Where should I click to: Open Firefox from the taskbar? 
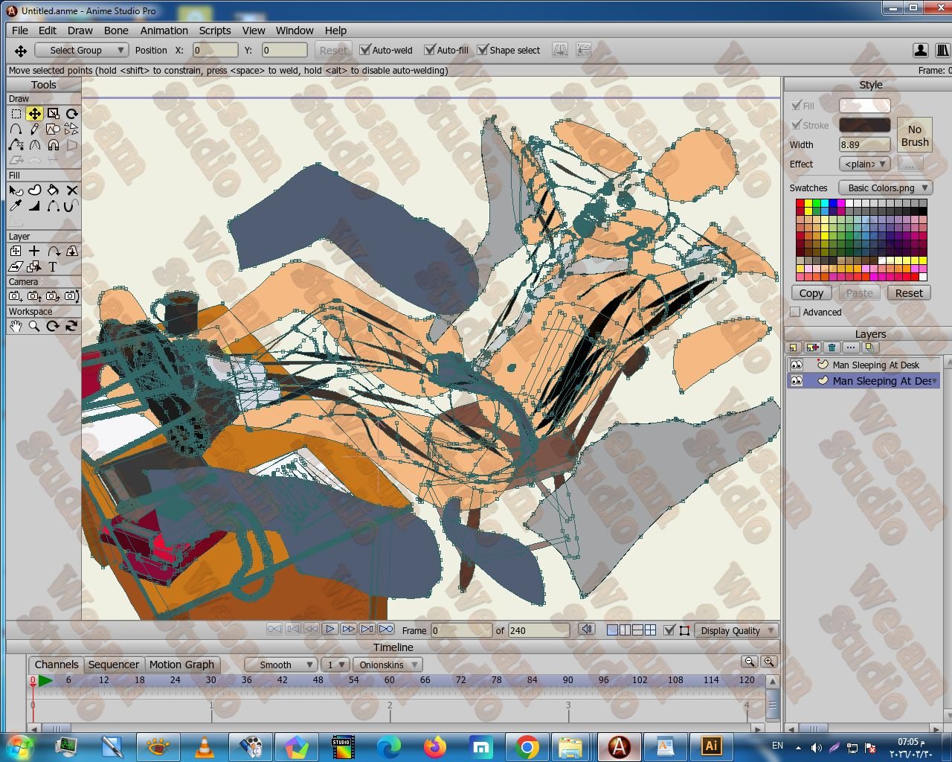434,746
